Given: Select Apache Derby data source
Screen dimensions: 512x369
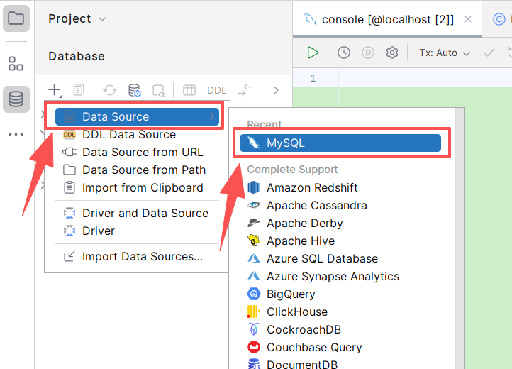Looking at the screenshot, I should (x=340, y=224).
